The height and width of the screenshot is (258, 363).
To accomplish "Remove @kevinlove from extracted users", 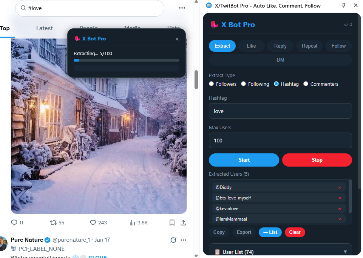I will point(340,208).
